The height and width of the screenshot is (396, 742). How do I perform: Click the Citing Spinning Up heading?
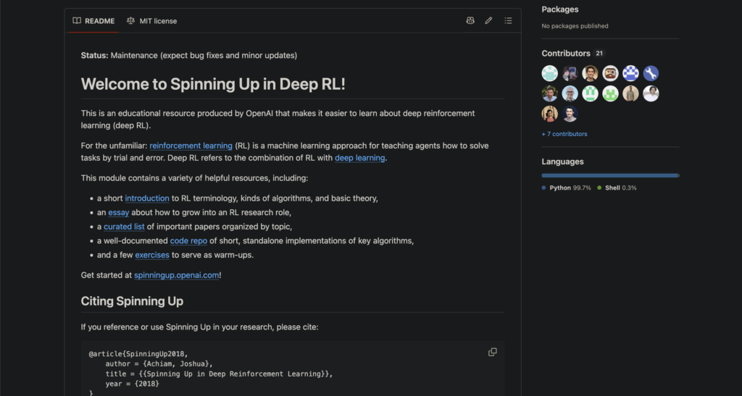point(132,301)
